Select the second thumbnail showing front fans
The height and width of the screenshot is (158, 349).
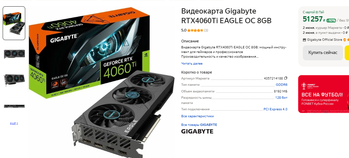tap(14, 54)
